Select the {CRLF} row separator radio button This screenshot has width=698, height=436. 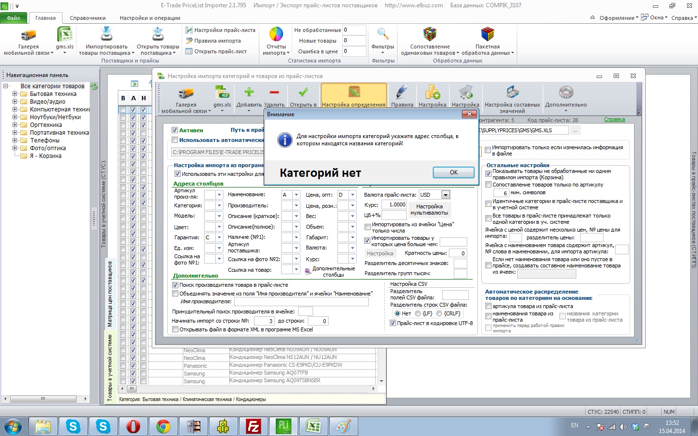pyautogui.click(x=439, y=313)
